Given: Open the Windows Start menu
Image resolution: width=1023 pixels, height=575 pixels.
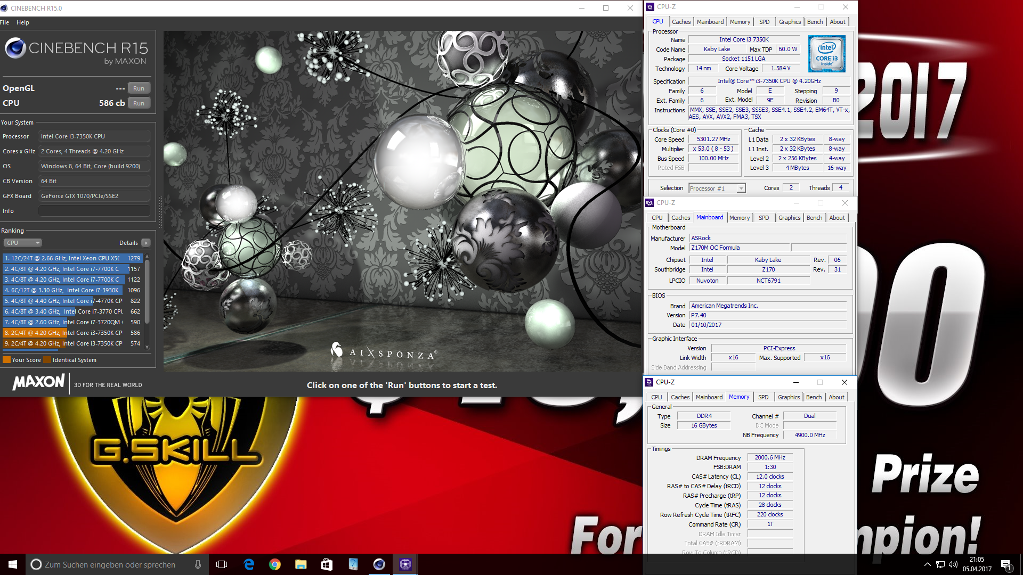Looking at the screenshot, I should click(x=13, y=564).
